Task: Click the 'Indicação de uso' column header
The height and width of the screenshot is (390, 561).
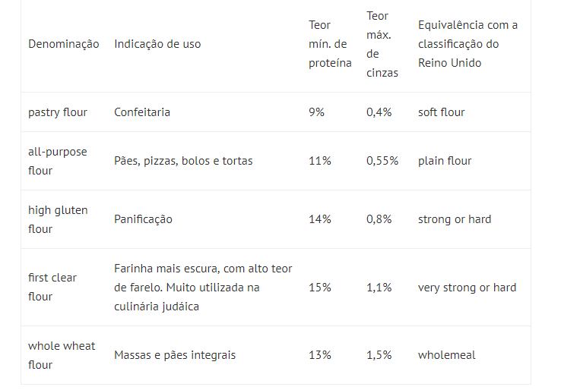Action: (157, 44)
